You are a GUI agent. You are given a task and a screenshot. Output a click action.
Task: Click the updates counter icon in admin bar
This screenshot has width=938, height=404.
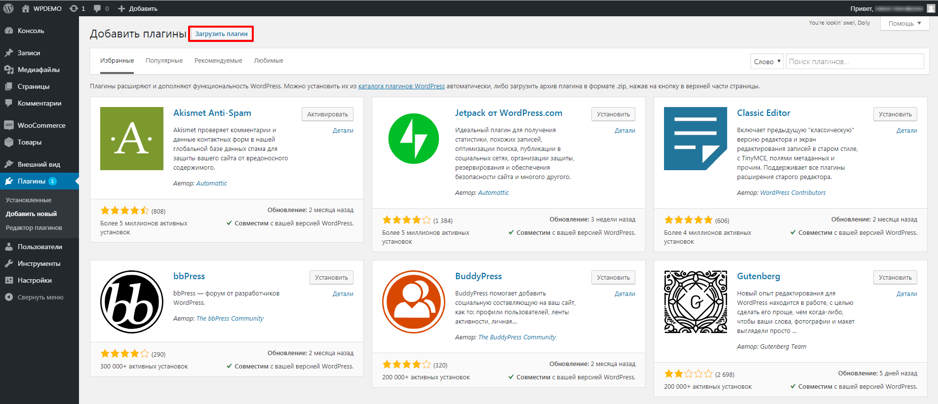[x=74, y=8]
